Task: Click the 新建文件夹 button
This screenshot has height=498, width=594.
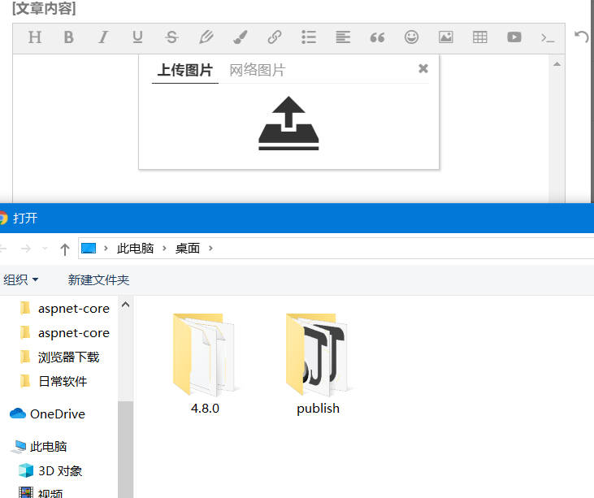Action: pyautogui.click(x=98, y=279)
